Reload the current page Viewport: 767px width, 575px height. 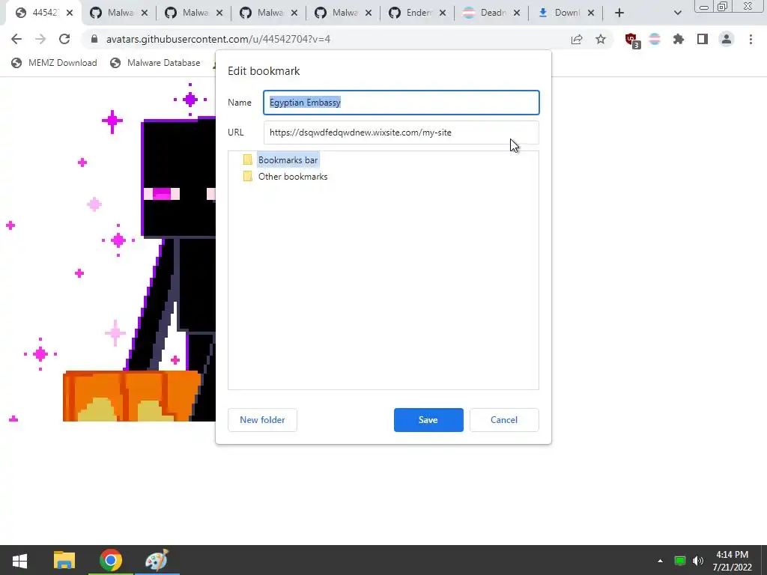point(64,39)
